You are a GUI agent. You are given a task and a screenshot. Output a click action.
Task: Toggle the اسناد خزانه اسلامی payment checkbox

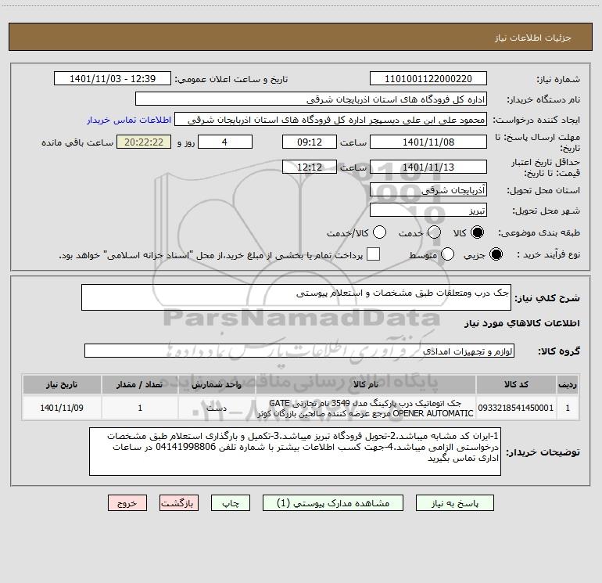[x=373, y=254]
